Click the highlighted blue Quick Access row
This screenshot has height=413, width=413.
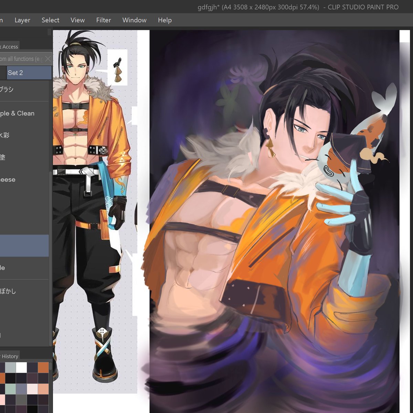(24, 246)
